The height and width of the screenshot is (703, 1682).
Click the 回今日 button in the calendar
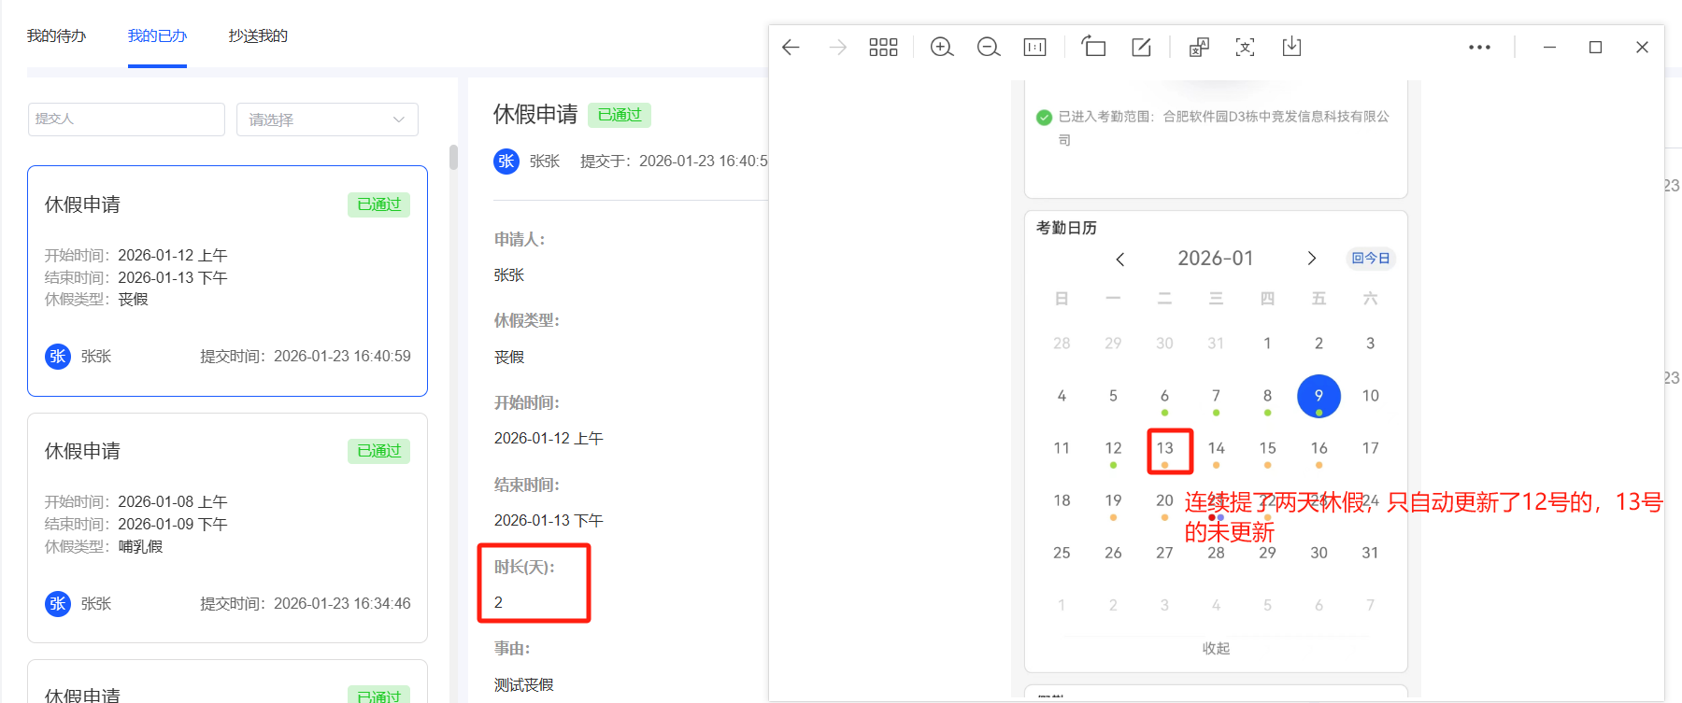click(x=1371, y=259)
